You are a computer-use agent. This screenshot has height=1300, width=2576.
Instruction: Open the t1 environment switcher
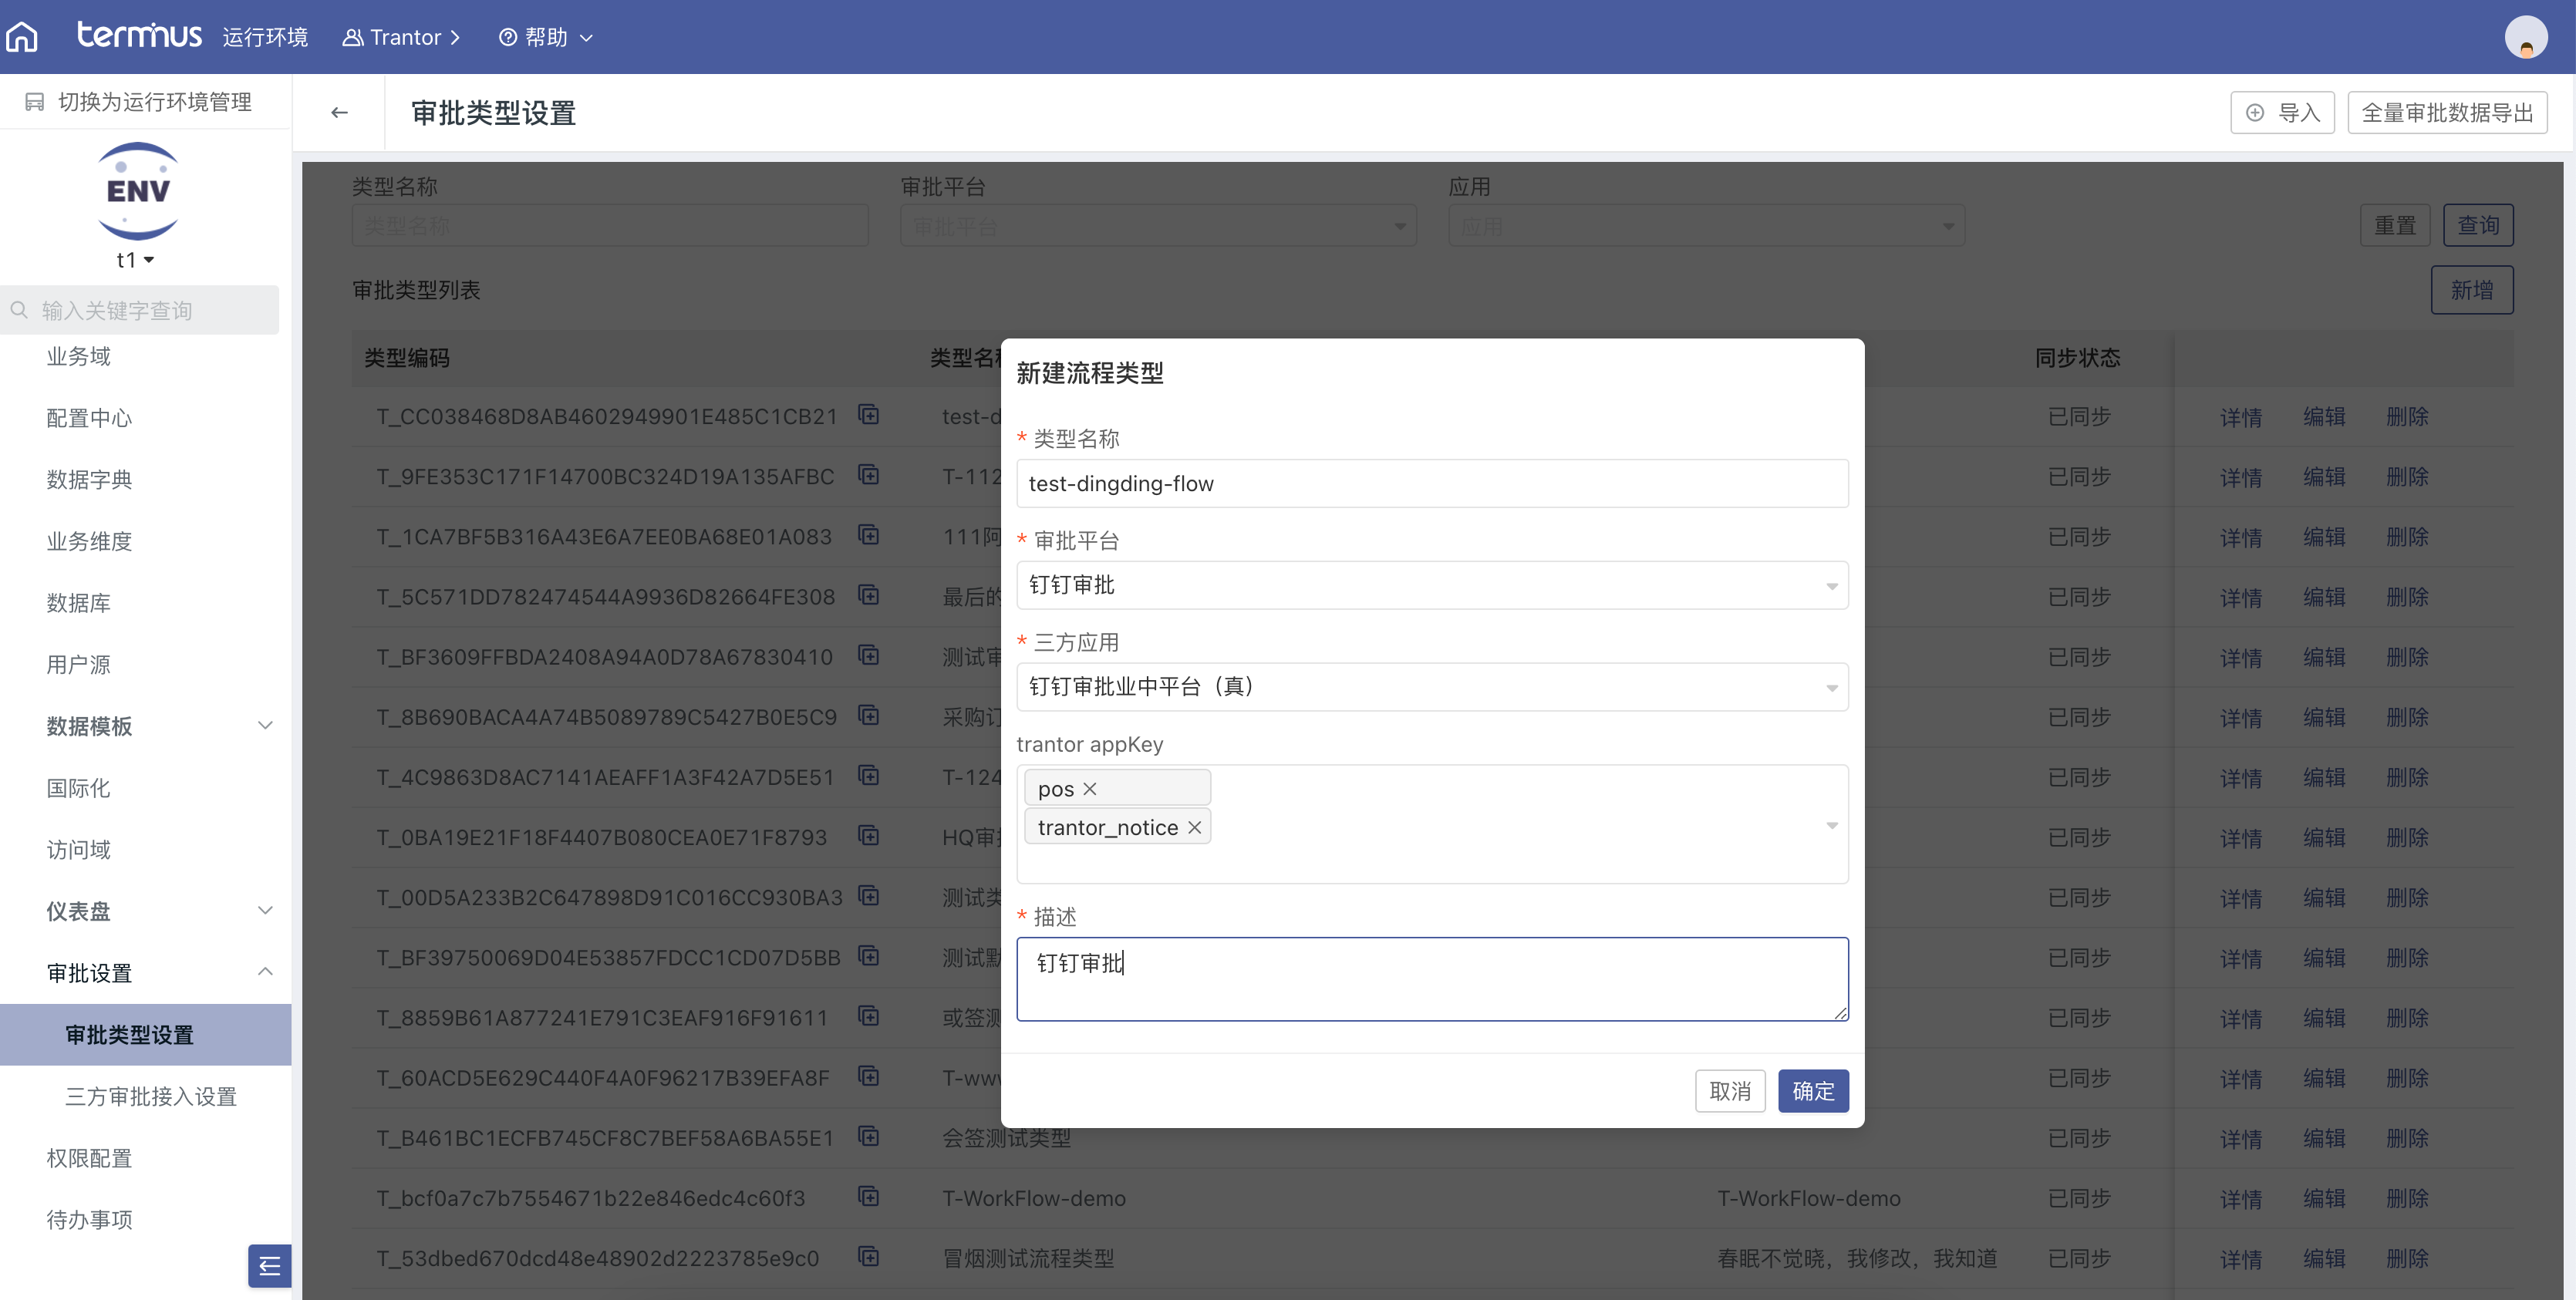click(x=136, y=260)
